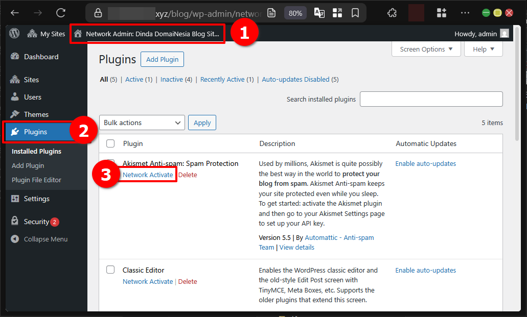Expand the Screen Options panel

pyautogui.click(x=426, y=50)
